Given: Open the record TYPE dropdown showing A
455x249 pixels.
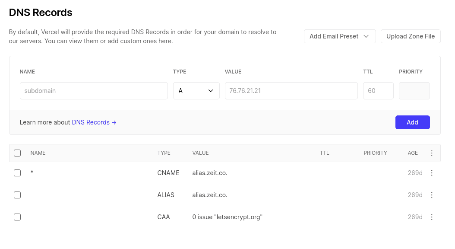Looking at the screenshot, I should (196, 91).
